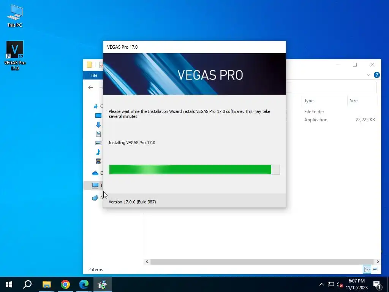The width and height of the screenshot is (389, 292).
Task: Minimize the File Explorer window
Action: click(x=338, y=65)
